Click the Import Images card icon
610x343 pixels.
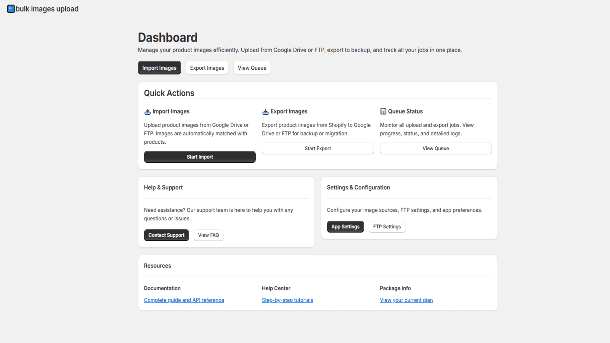[x=148, y=112]
